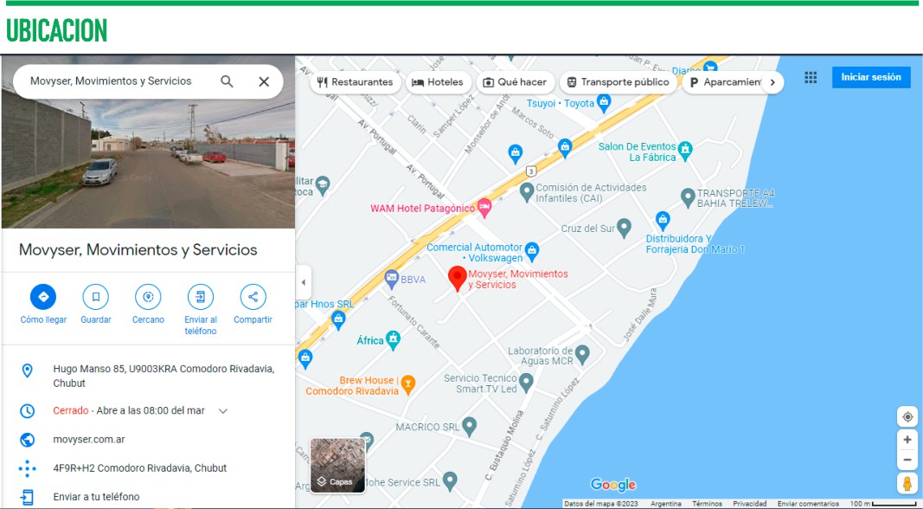Select the Hoteles filter chip
This screenshot has height=509, width=923.
pyautogui.click(x=438, y=82)
